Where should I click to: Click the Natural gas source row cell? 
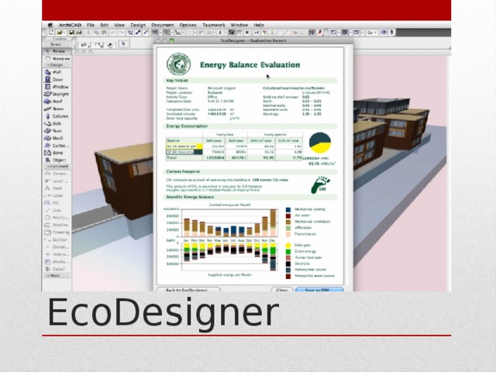click(184, 146)
